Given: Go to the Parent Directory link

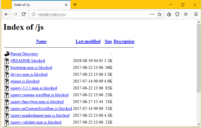Looking at the screenshot, I should click(x=24, y=54).
